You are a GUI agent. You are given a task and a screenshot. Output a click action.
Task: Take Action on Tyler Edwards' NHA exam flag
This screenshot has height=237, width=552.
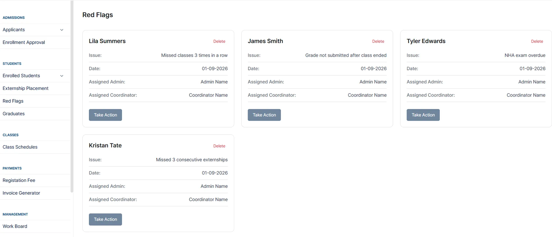[423, 115]
